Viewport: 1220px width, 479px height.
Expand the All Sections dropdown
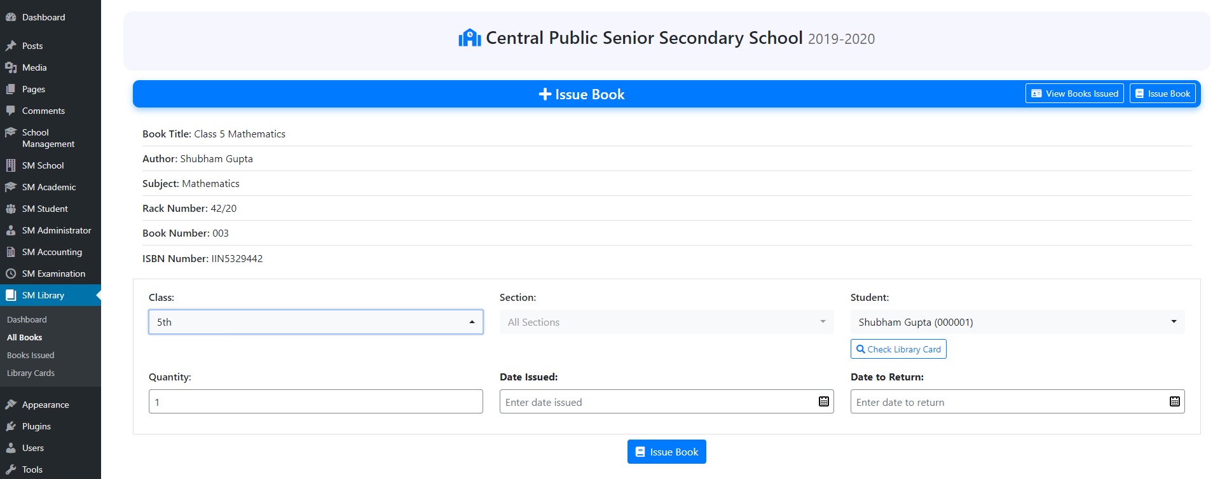click(x=666, y=322)
